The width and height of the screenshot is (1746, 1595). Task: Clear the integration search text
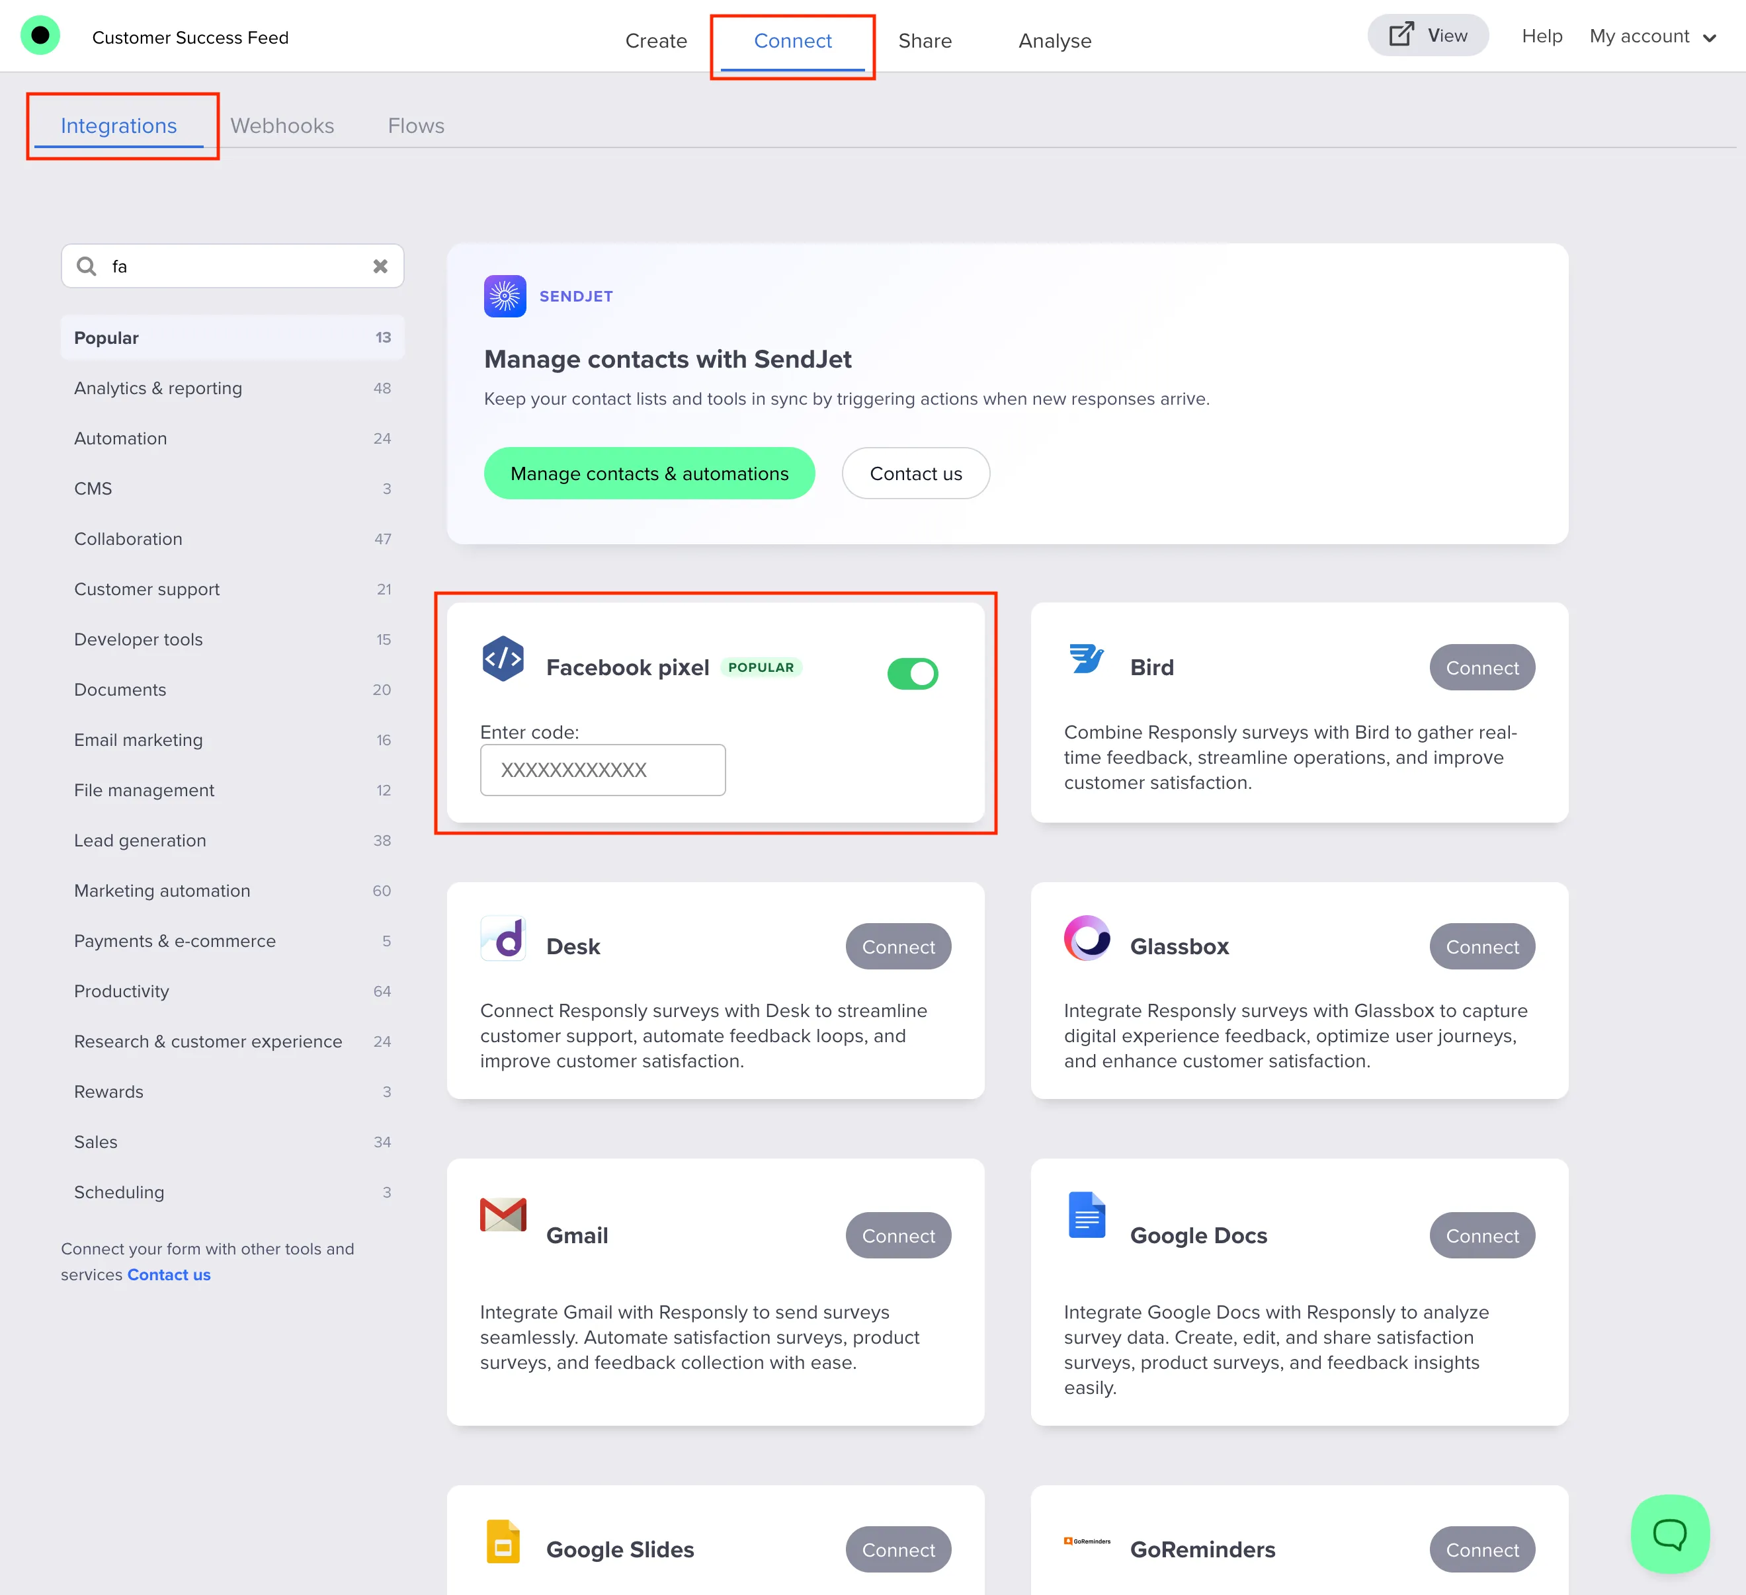tap(380, 266)
